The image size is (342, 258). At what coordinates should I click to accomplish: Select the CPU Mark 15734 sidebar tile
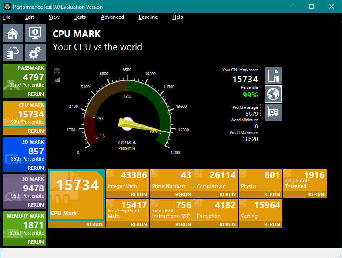tap(24, 114)
